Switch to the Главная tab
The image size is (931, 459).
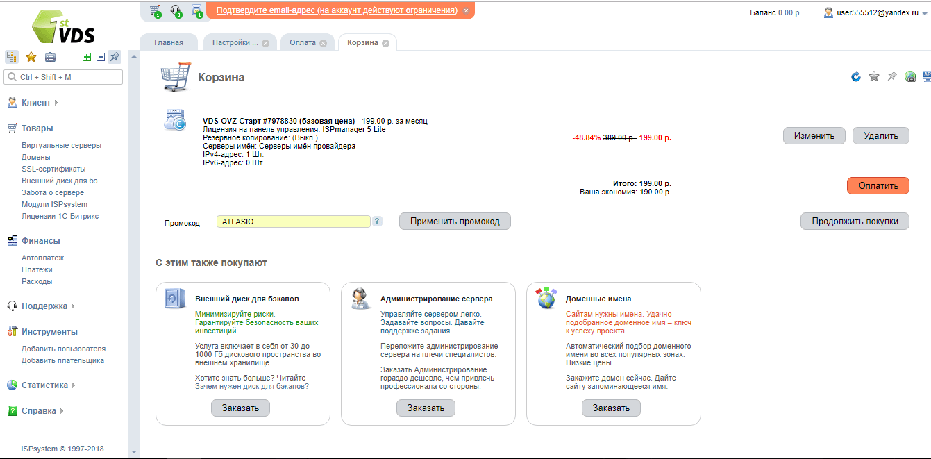pos(169,43)
